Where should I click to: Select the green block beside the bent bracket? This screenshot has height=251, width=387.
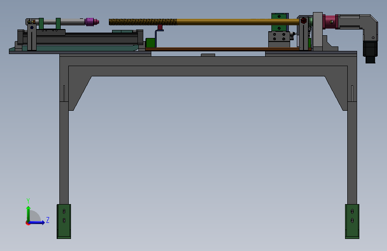pyautogui.click(x=150, y=43)
